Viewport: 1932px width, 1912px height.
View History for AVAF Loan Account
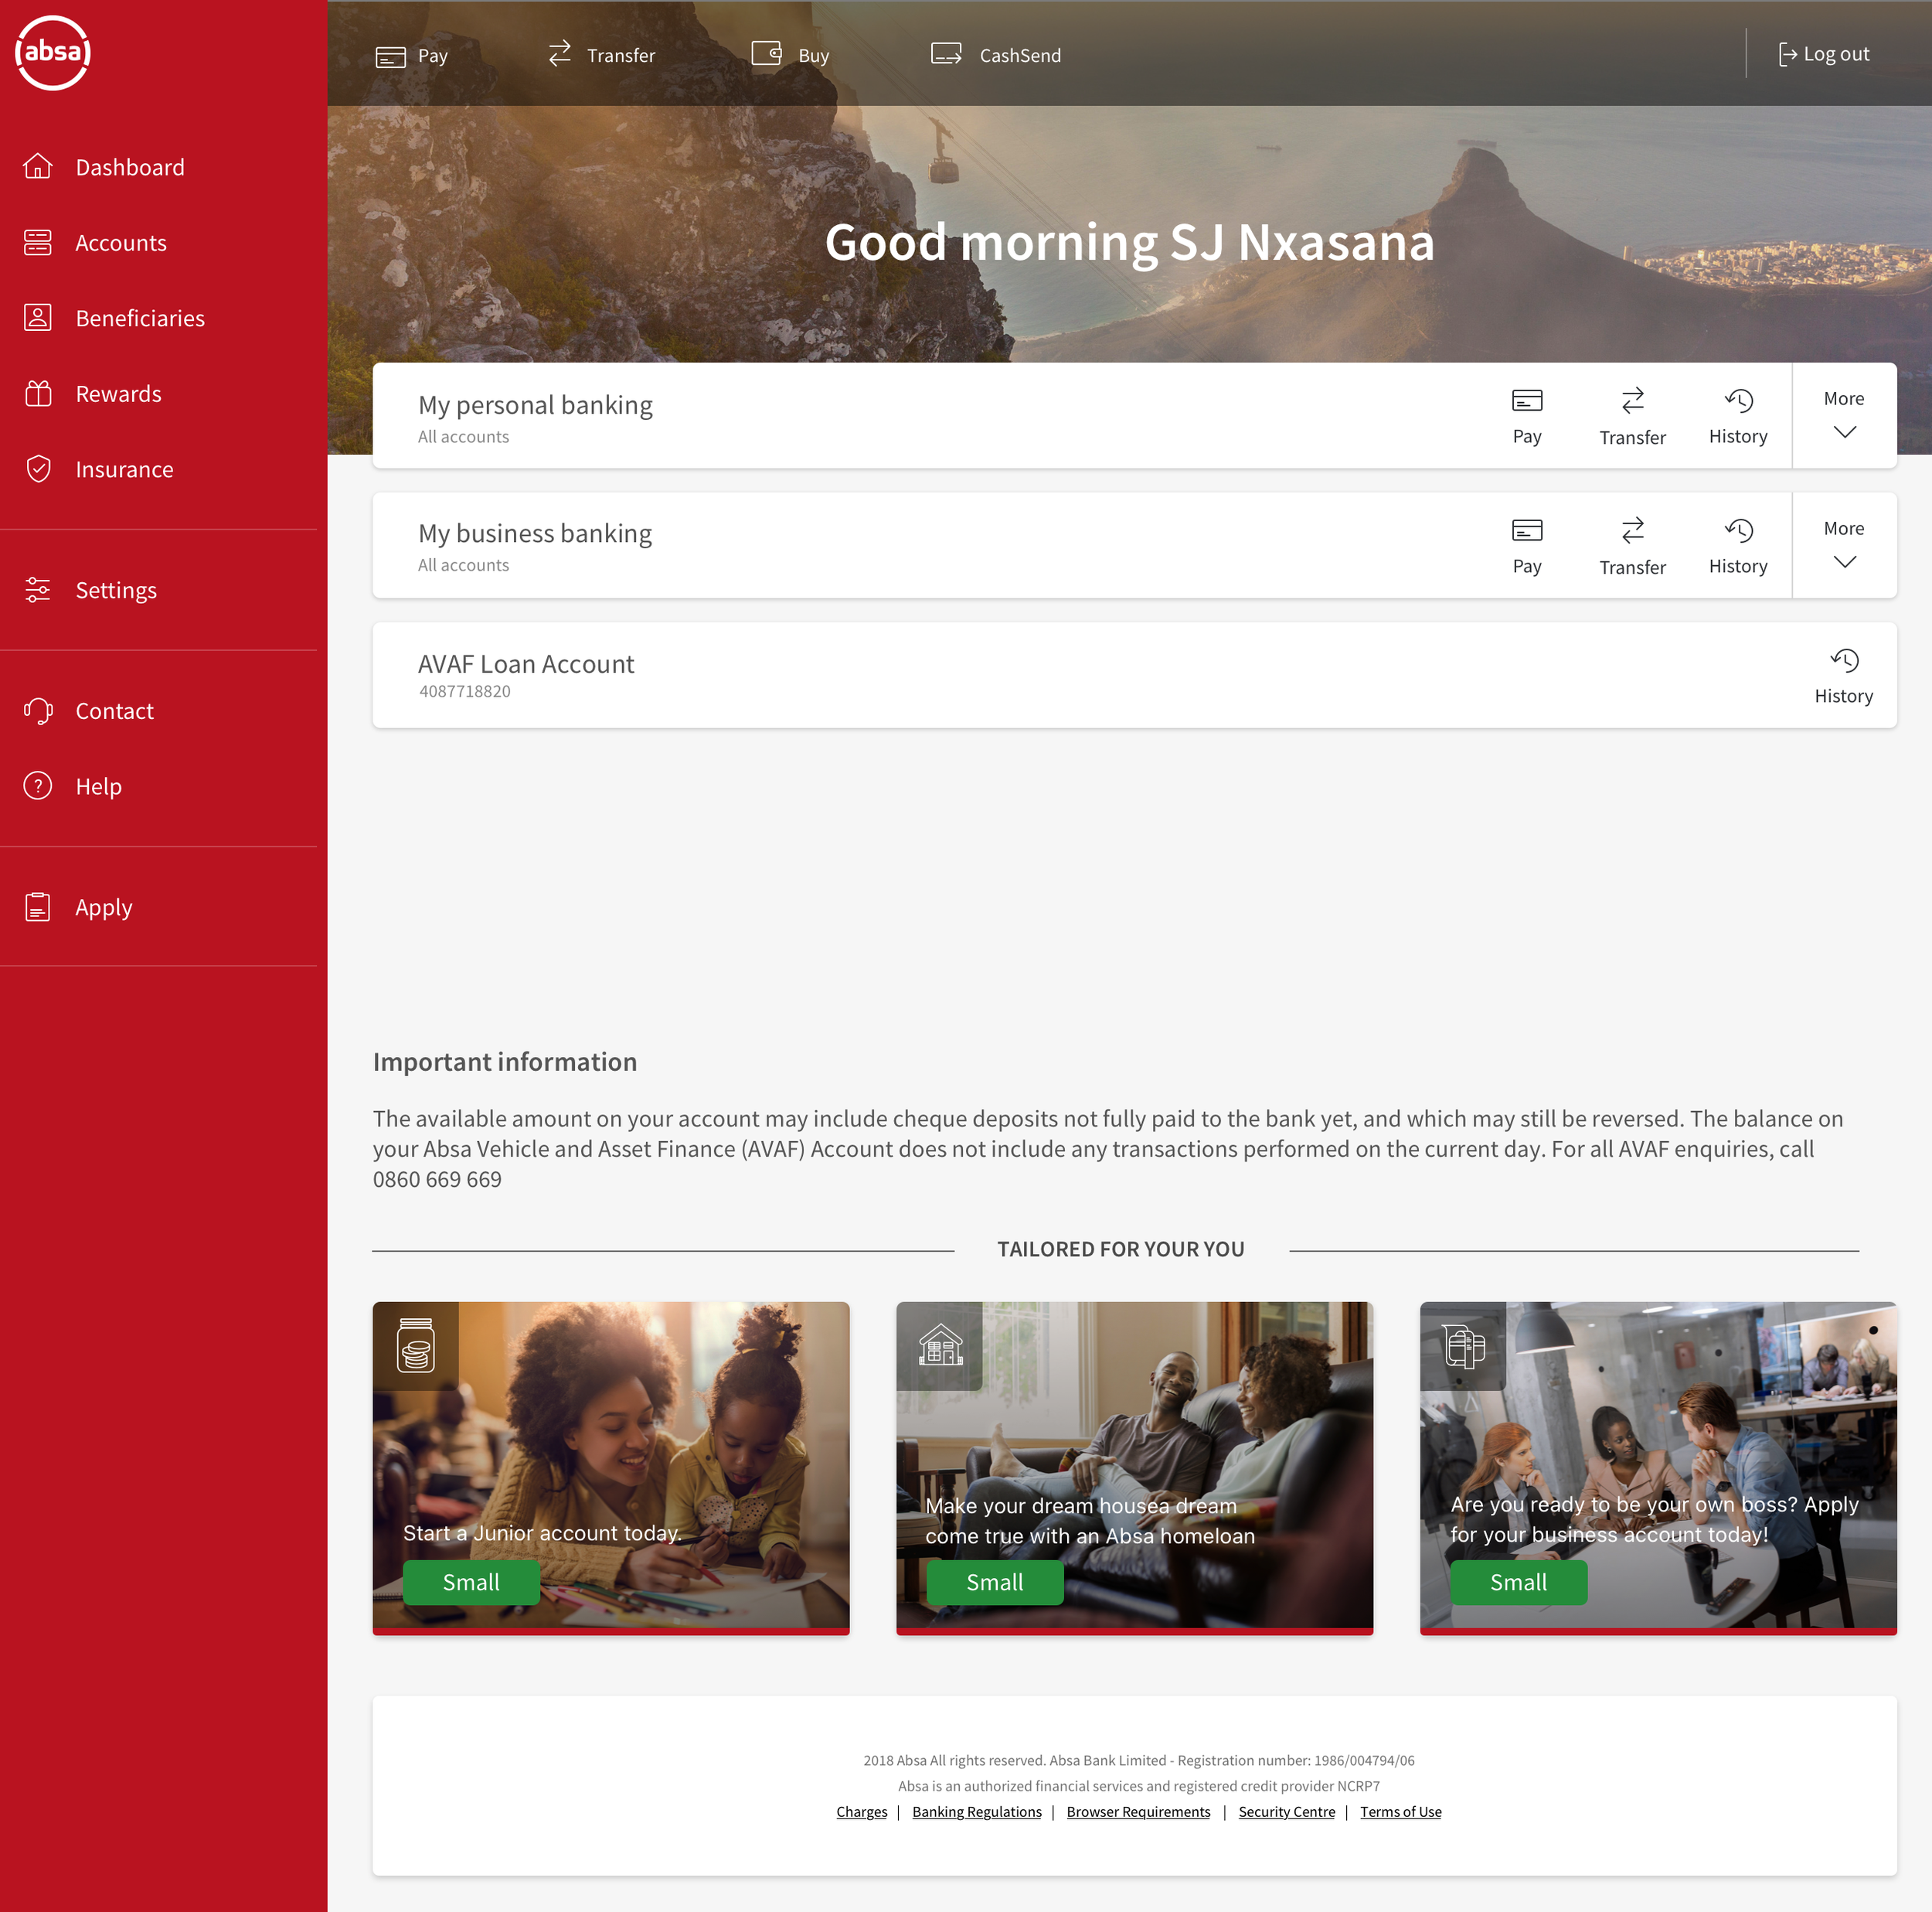[x=1844, y=676]
